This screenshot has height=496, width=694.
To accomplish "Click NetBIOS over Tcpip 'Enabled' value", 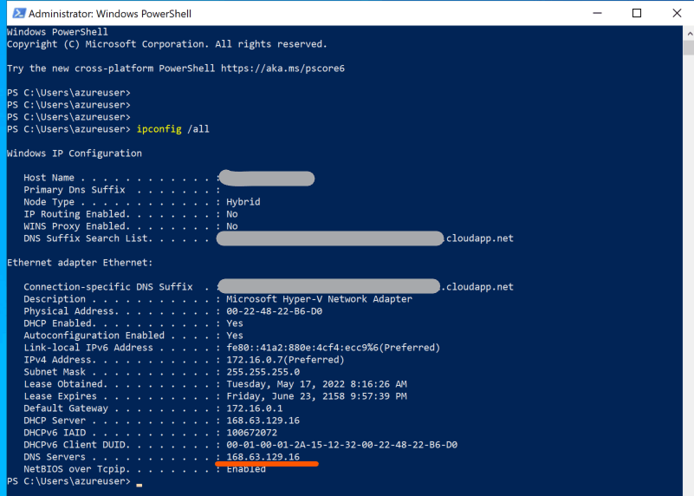I will point(246,469).
